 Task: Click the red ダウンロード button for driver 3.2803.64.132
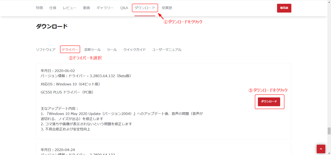269,102
